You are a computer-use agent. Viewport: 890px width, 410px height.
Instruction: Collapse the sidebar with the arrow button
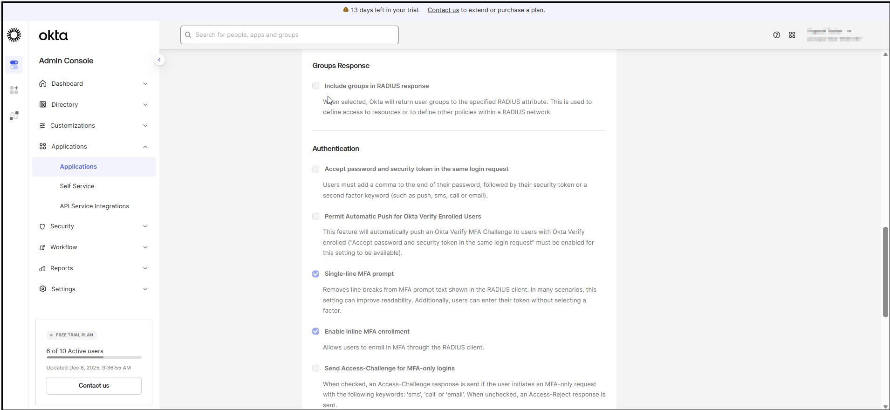coord(159,60)
